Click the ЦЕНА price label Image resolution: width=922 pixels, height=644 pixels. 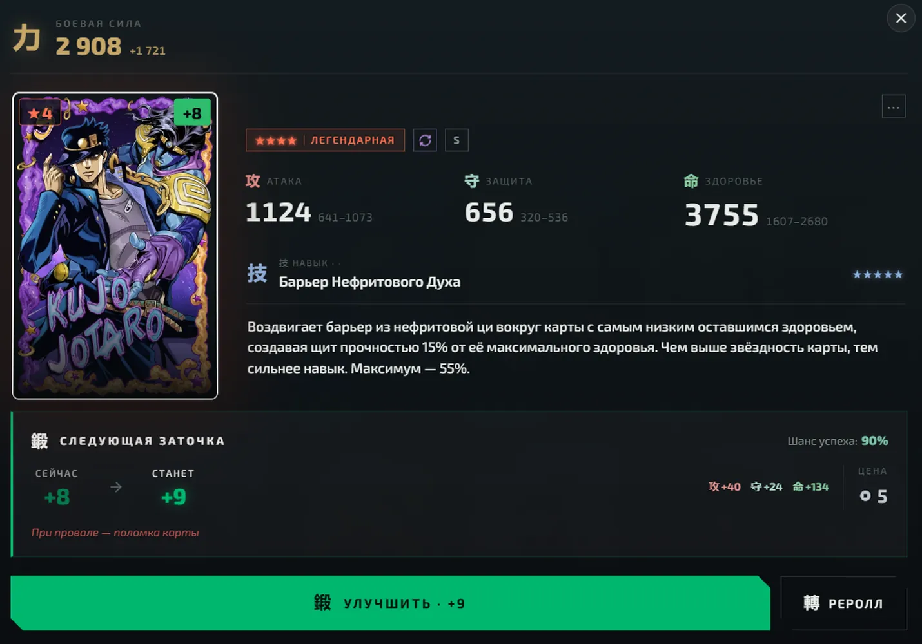(x=872, y=471)
